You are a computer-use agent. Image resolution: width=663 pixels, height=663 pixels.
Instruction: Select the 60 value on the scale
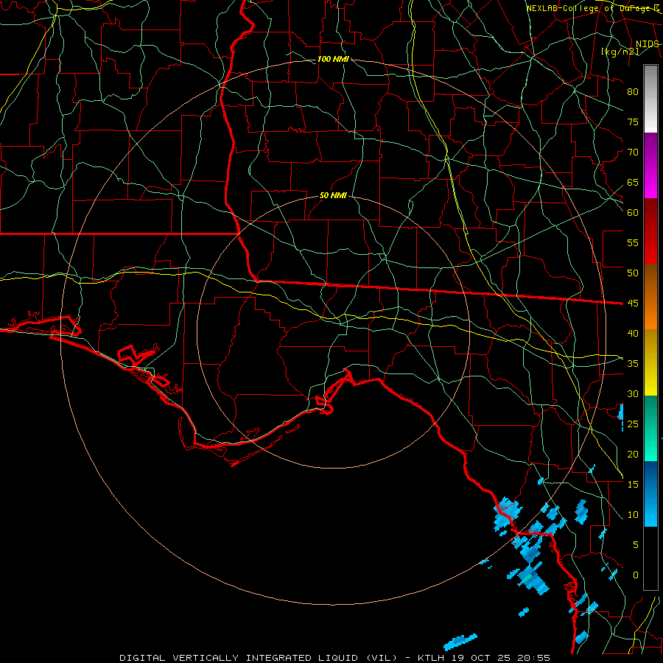tap(633, 213)
